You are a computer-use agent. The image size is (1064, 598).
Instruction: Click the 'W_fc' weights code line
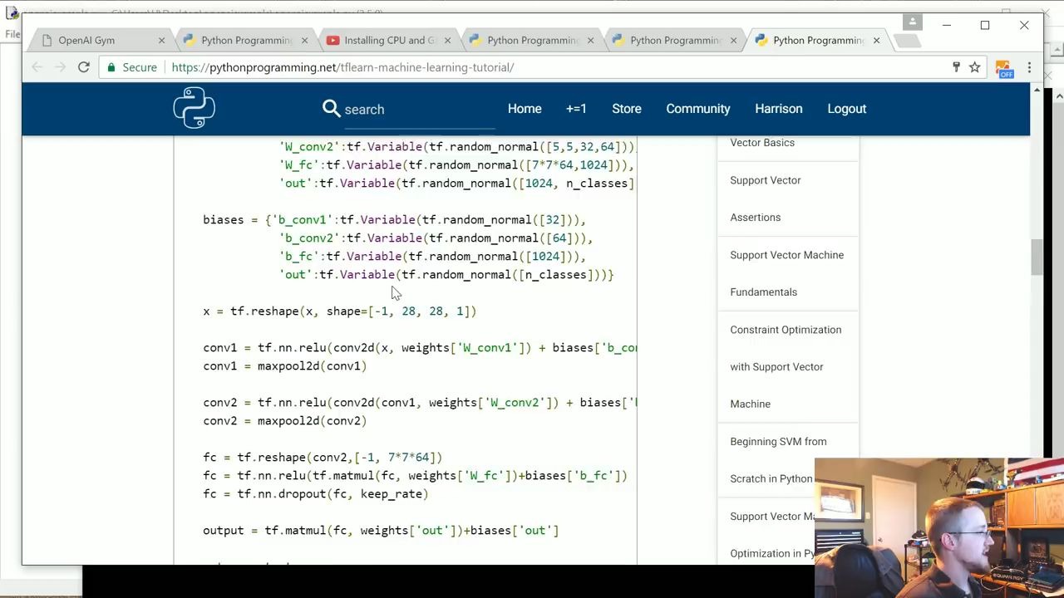coord(457,164)
